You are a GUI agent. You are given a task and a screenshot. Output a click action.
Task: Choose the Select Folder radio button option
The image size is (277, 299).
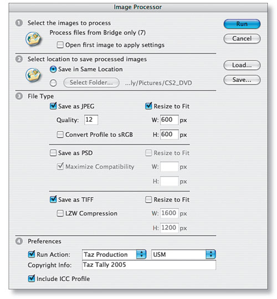[x=53, y=83]
